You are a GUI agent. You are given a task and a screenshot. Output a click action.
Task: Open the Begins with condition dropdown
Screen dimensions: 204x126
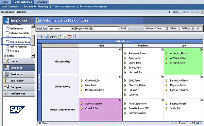coord(90,29)
